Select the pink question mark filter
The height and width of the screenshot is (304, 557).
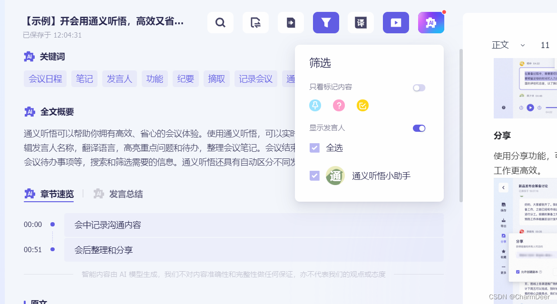pos(339,106)
